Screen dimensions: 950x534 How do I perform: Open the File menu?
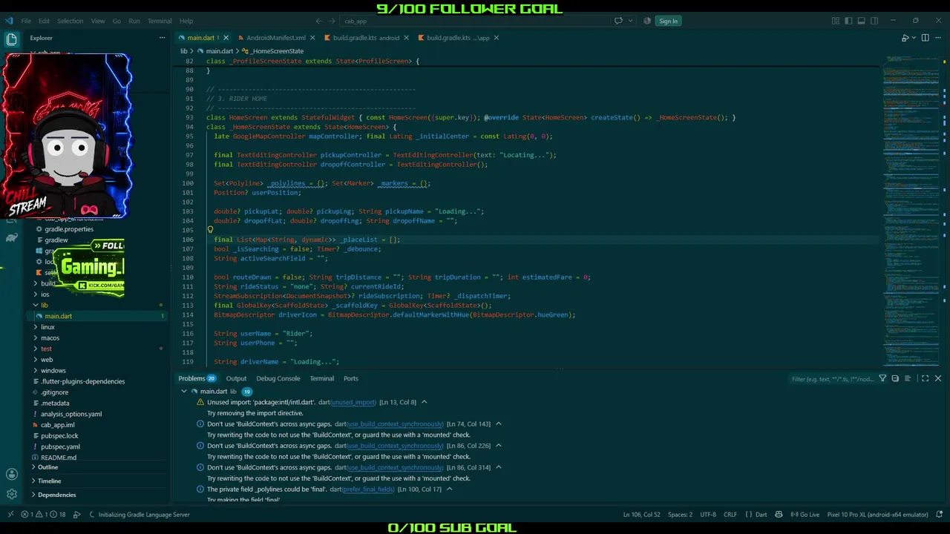click(26, 21)
